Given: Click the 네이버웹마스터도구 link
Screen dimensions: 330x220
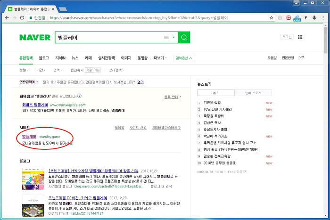Looking at the screenshot, I should (166, 128).
